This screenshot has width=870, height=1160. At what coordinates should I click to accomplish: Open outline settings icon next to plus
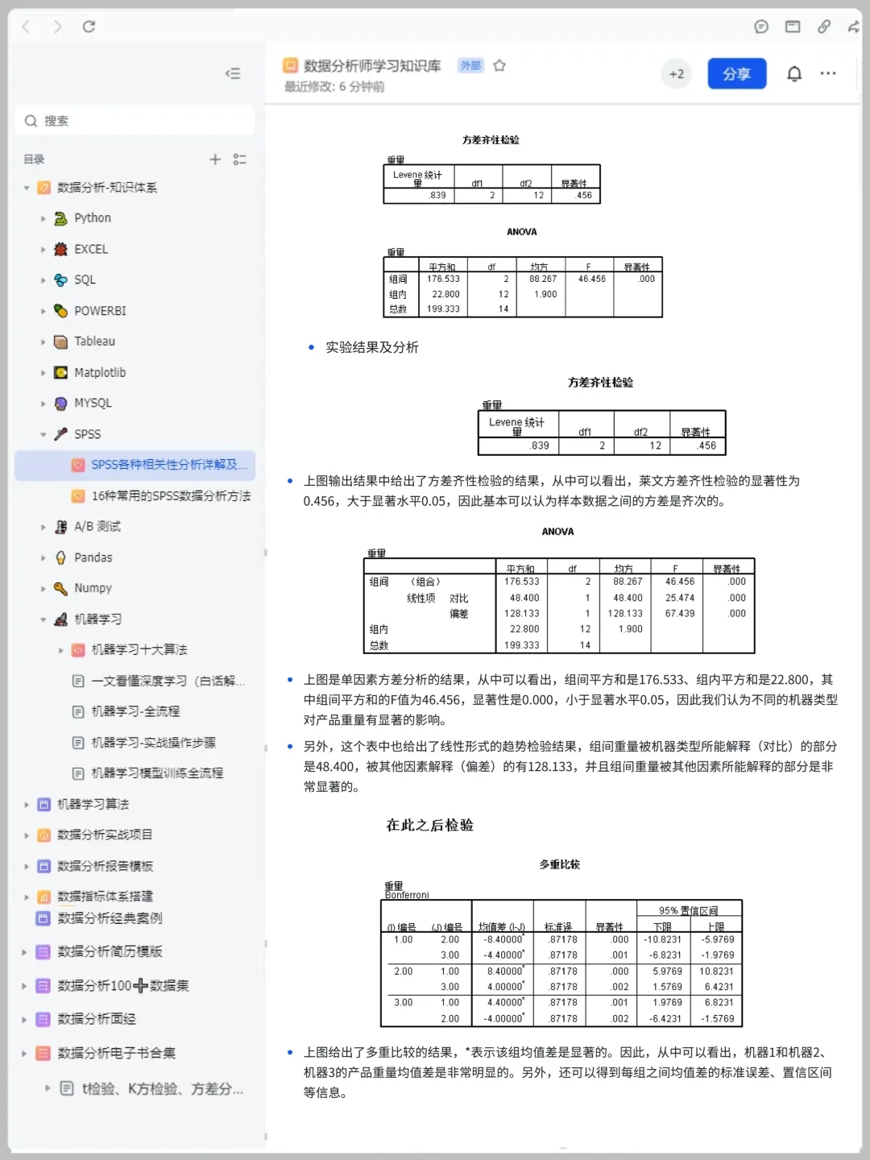coord(239,159)
